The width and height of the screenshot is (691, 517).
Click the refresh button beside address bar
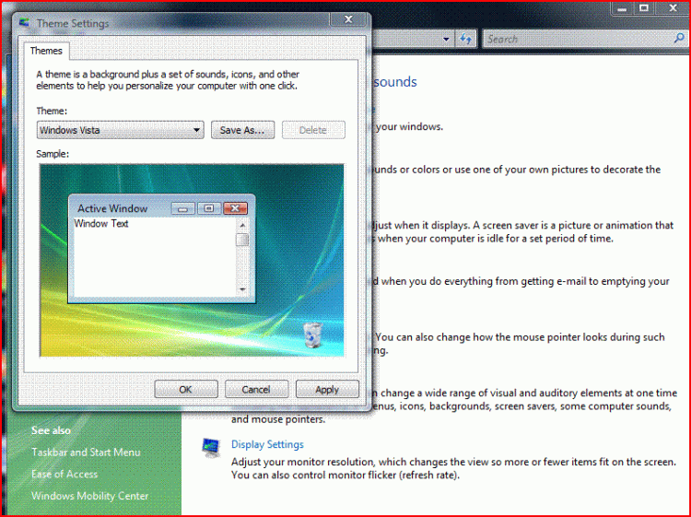(466, 40)
